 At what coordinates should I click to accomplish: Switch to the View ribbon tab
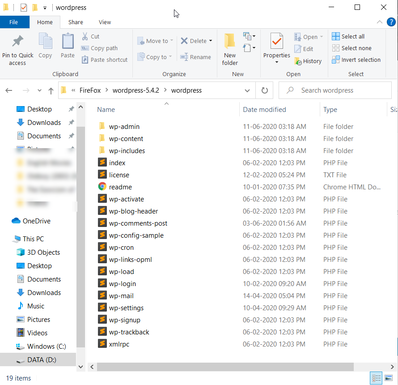click(x=105, y=22)
